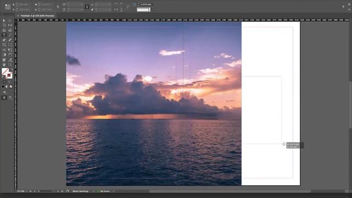Activate the Hand tool
The width and height of the screenshot is (352, 198).
coord(4,65)
